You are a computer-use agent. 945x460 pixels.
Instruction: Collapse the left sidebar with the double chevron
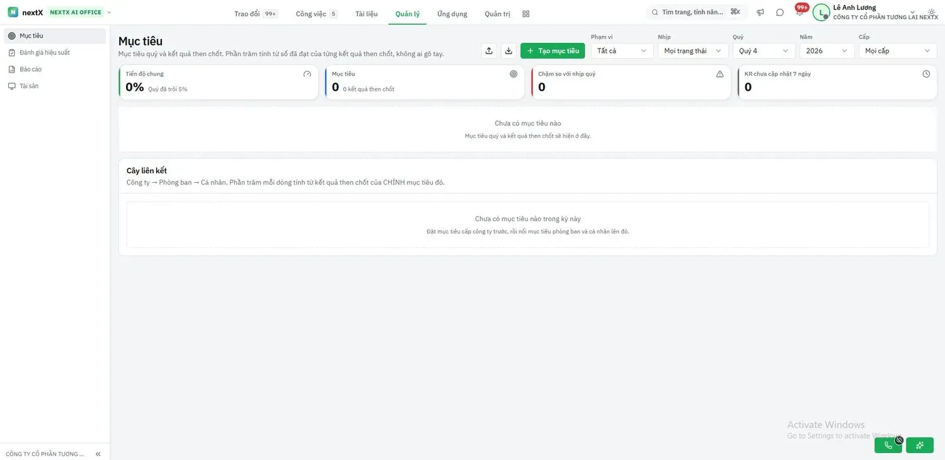(98, 454)
